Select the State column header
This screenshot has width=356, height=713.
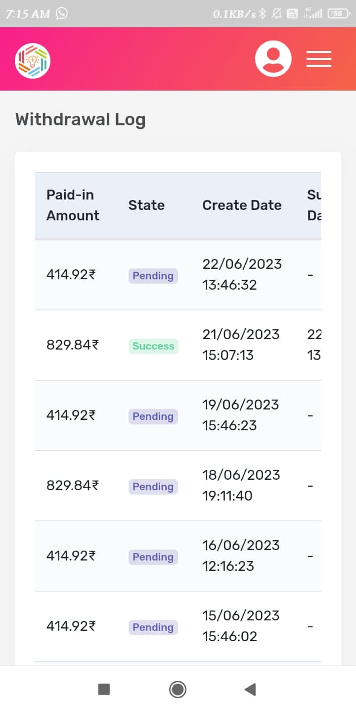146,205
